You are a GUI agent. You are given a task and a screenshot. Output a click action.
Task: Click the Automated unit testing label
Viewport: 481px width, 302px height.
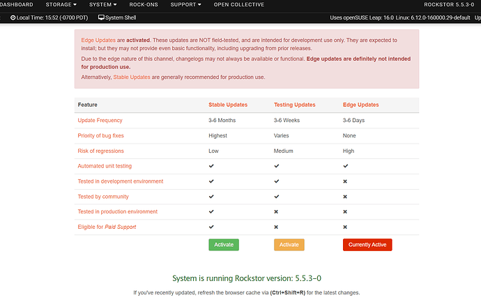point(105,166)
